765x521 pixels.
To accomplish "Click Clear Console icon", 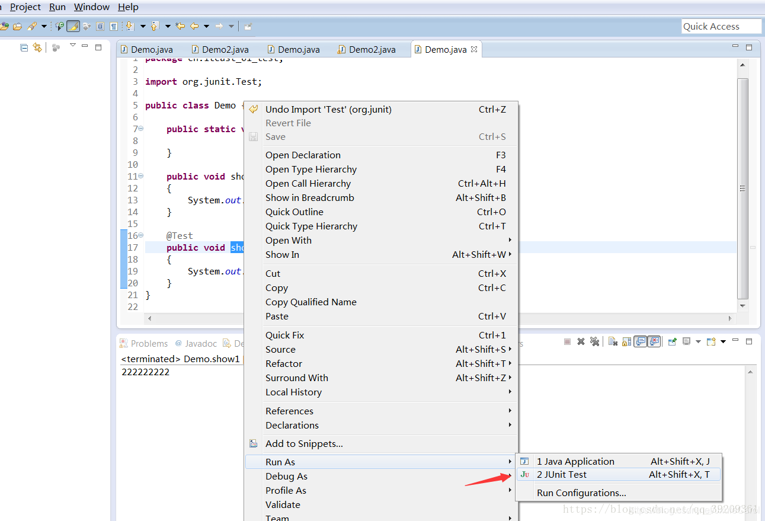I will 613,341.
